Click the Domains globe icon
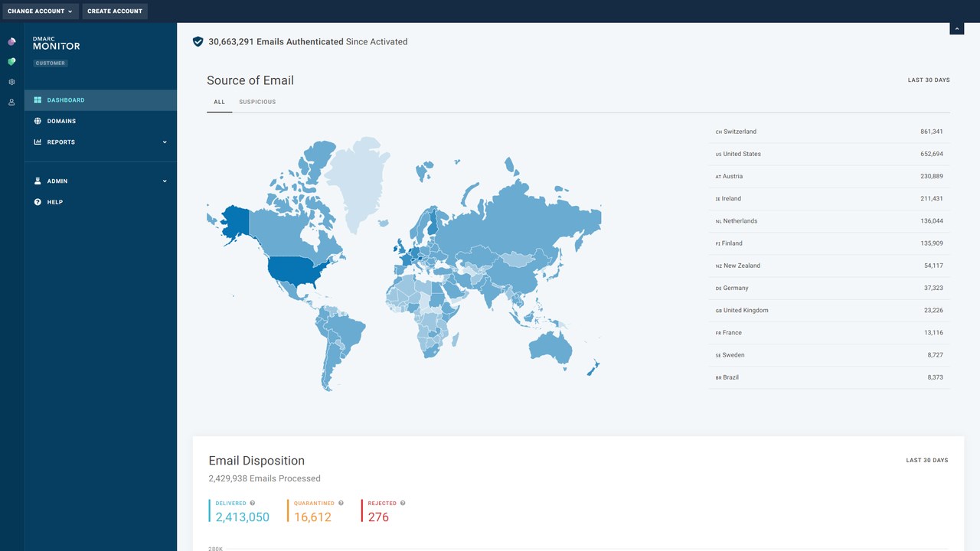 coord(38,121)
